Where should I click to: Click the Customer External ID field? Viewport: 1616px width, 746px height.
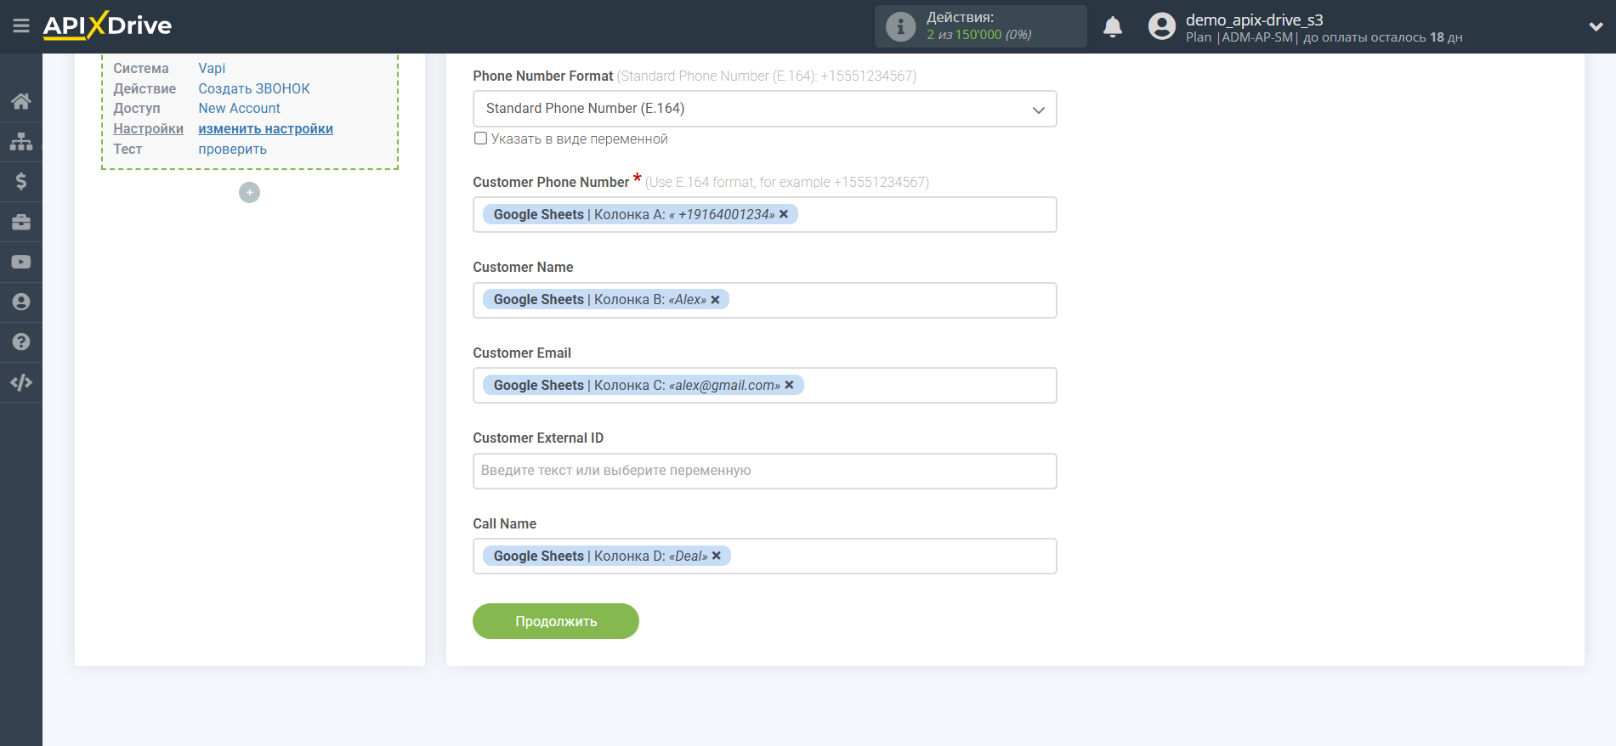[764, 471]
